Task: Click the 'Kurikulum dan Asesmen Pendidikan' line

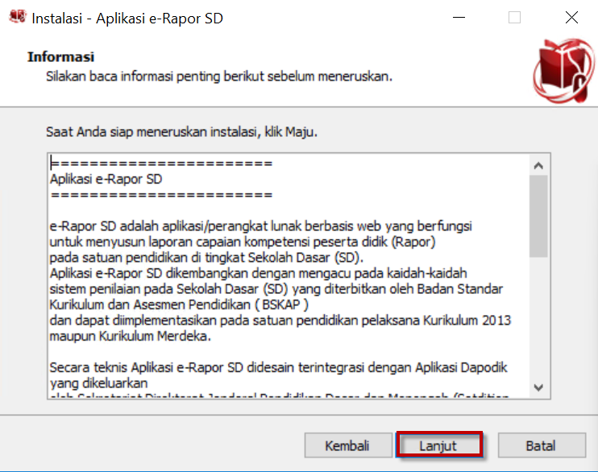Action: [179, 304]
